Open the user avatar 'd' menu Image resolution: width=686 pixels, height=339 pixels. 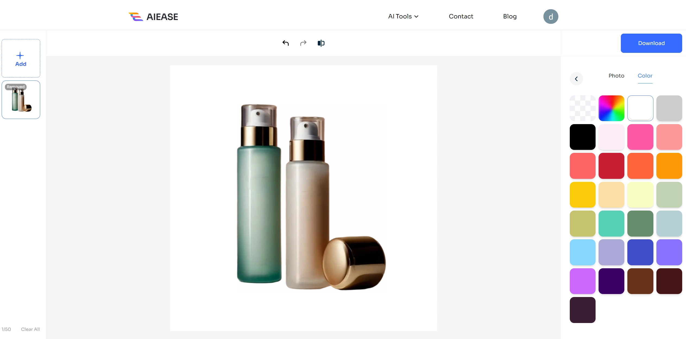pyautogui.click(x=550, y=17)
